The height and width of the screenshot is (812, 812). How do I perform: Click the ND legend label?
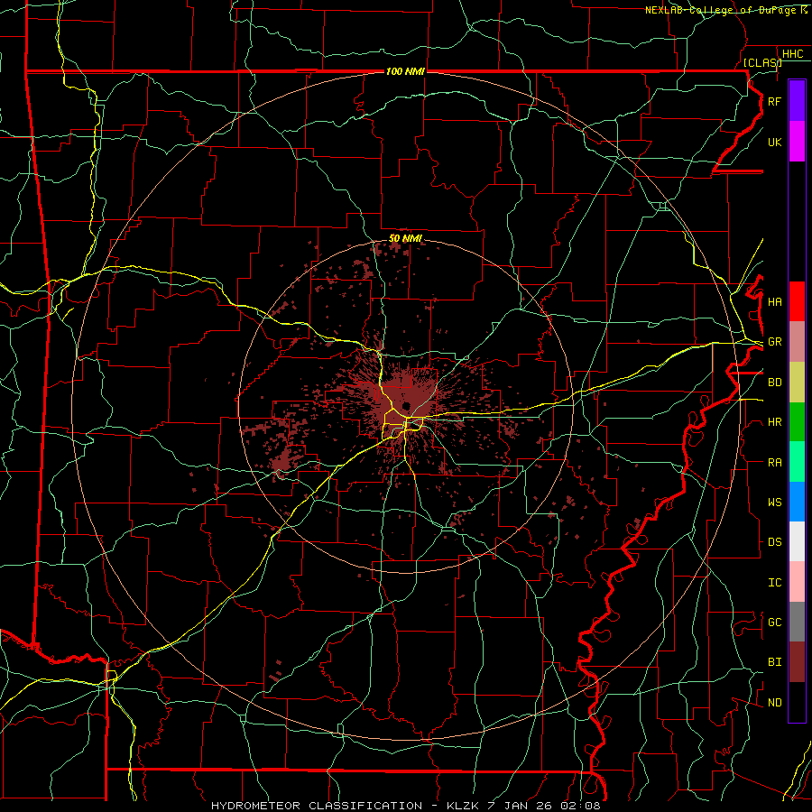774,703
